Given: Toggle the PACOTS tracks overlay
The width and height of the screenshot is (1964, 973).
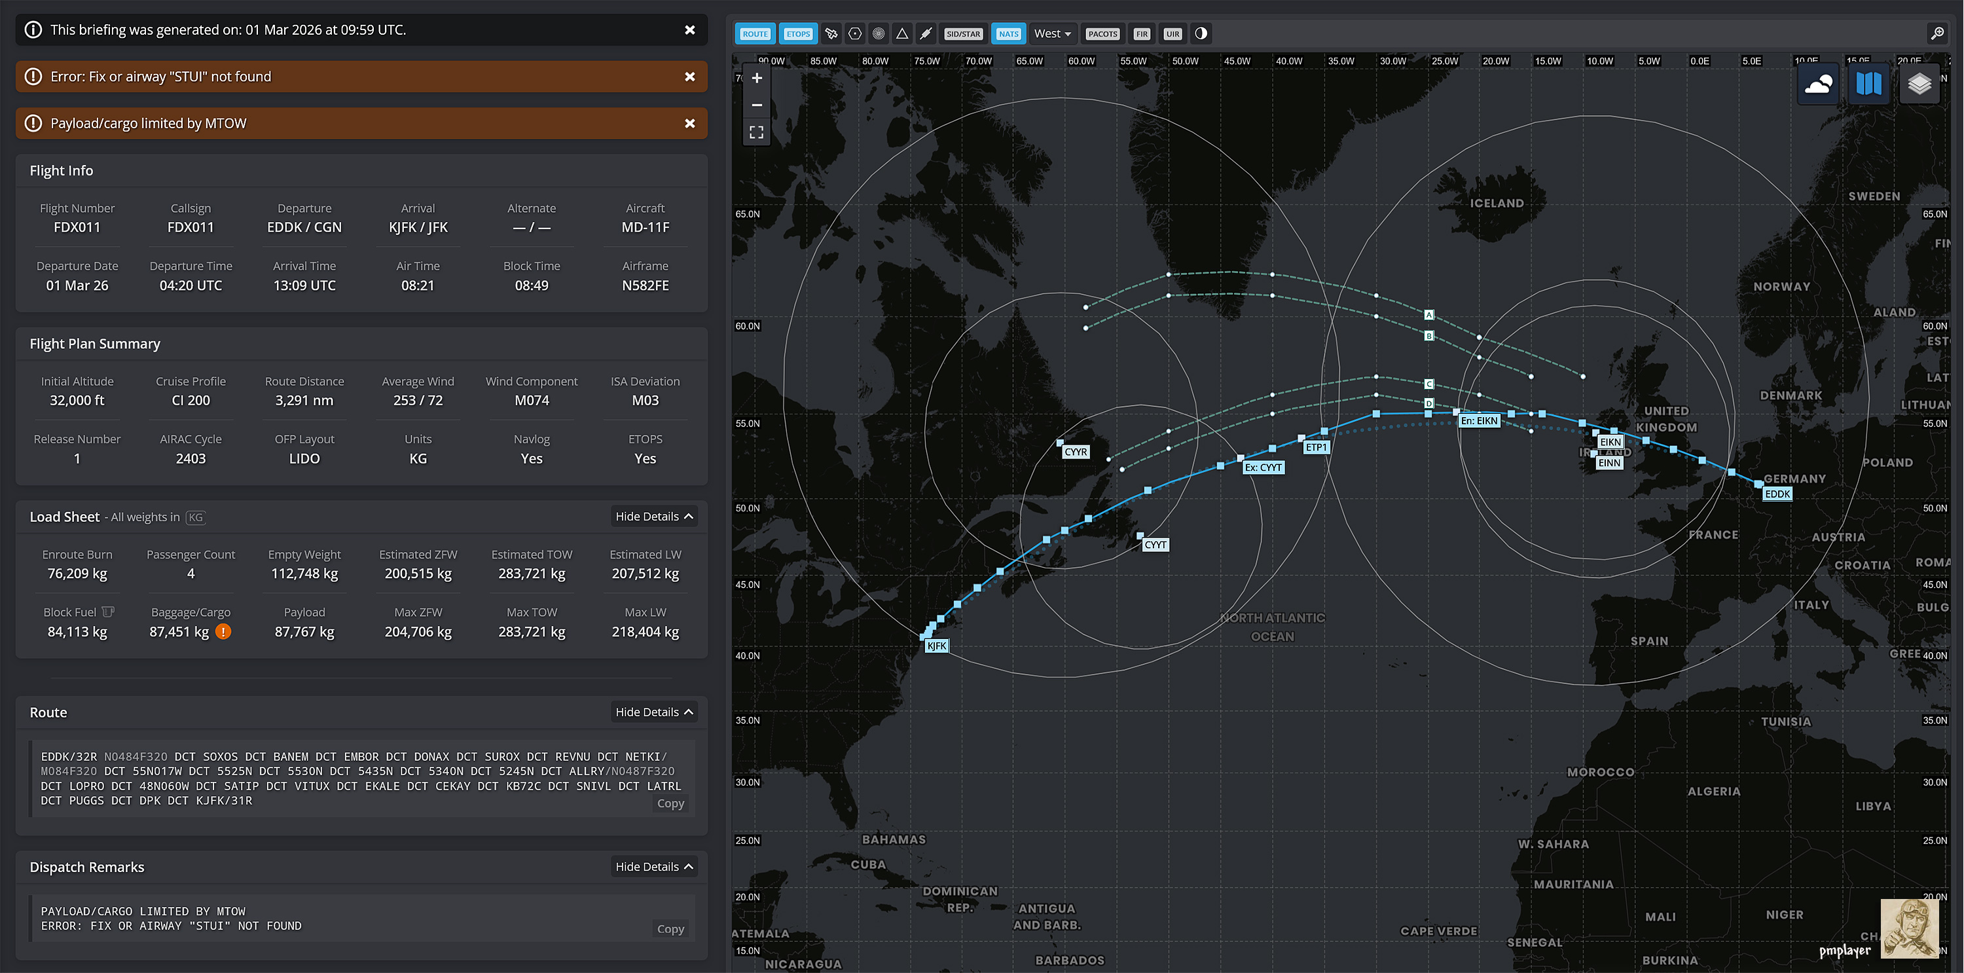Looking at the screenshot, I should pyautogui.click(x=1102, y=33).
